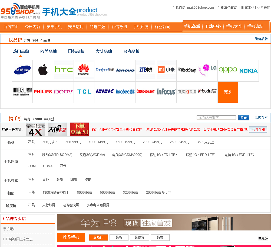
Task: Open the 下单立减20 promo thumbnail
Action: coord(79,129)
